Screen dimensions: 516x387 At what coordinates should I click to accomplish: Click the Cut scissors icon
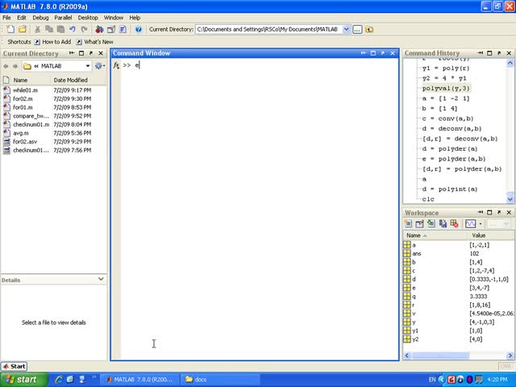38,29
